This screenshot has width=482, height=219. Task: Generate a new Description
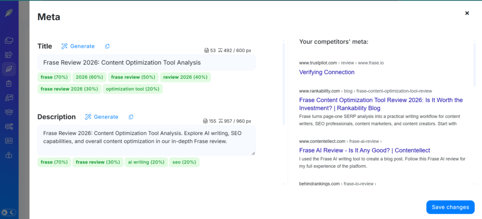pyautogui.click(x=102, y=117)
